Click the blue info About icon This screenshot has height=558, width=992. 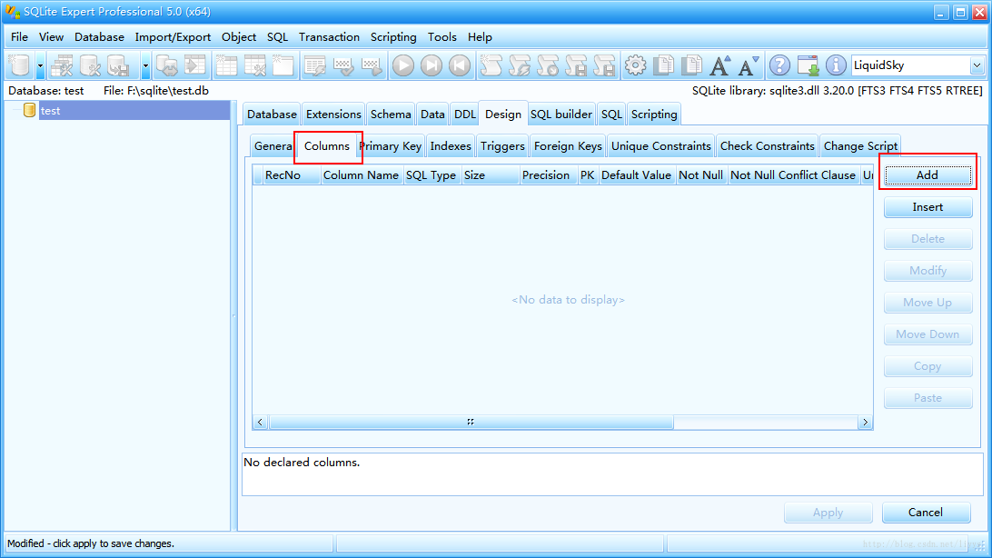tap(836, 65)
